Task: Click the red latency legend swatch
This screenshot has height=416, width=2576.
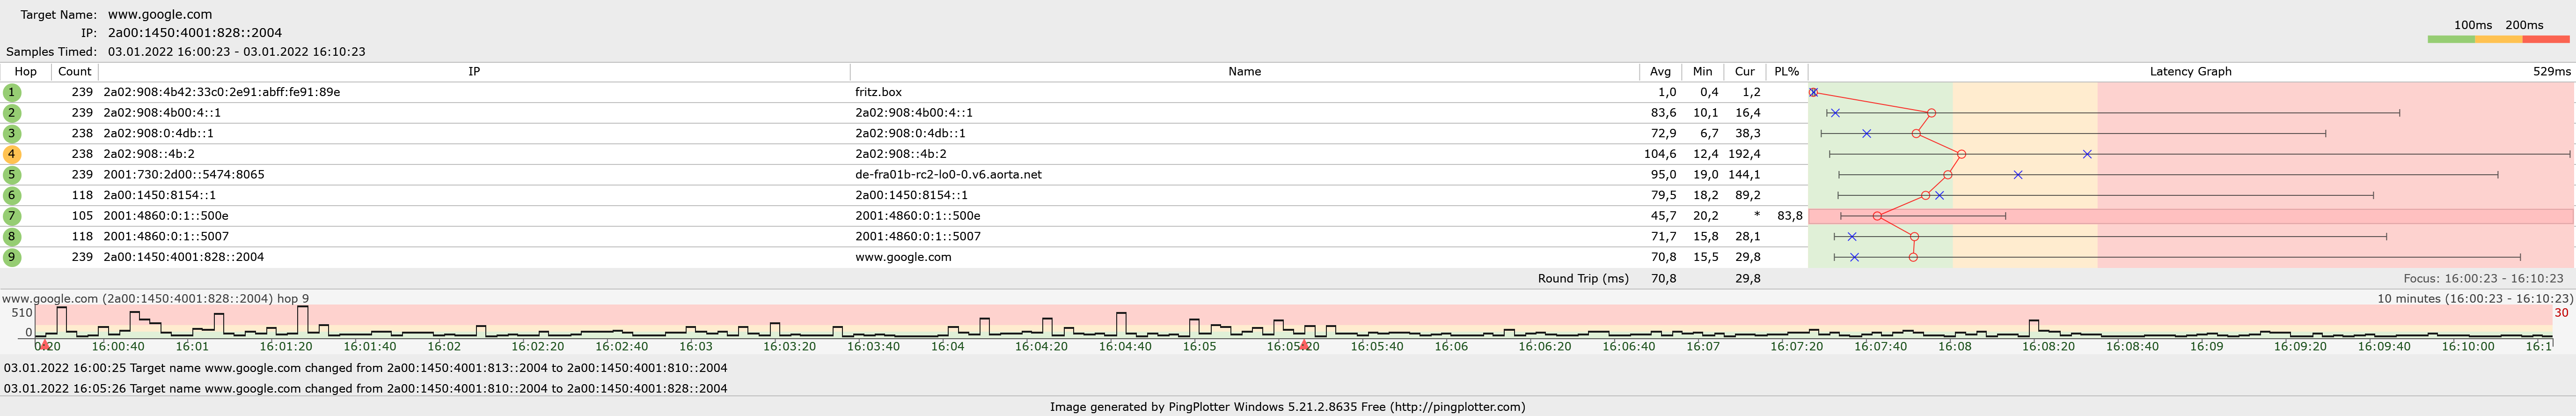Action: point(2545,39)
